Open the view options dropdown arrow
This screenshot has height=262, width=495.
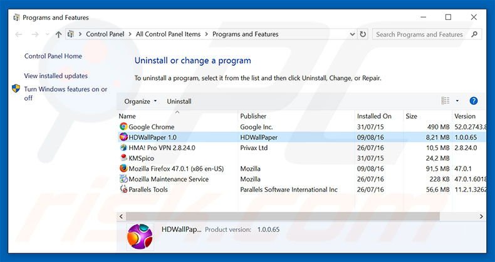point(457,101)
